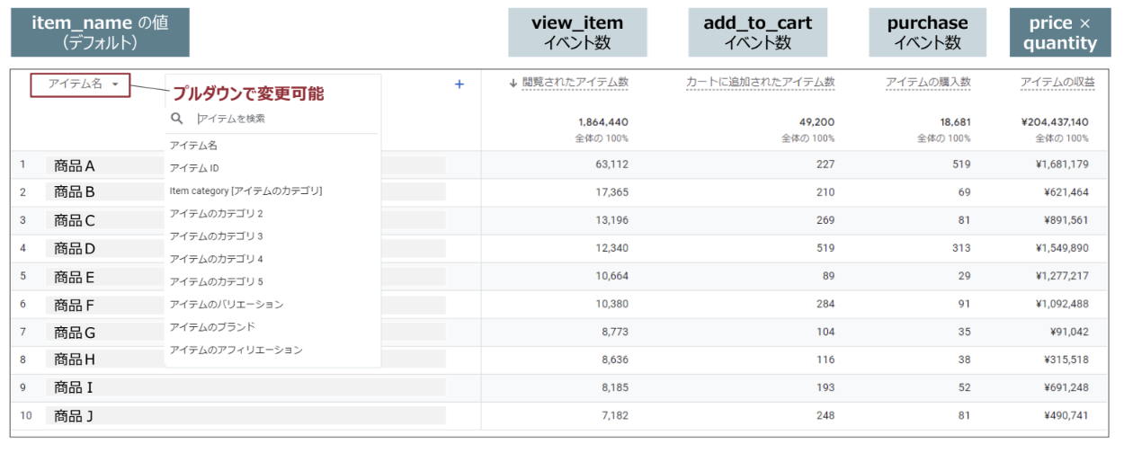Click the 商品 J row item name
The width and height of the screenshot is (1124, 453).
pyautogui.click(x=74, y=415)
